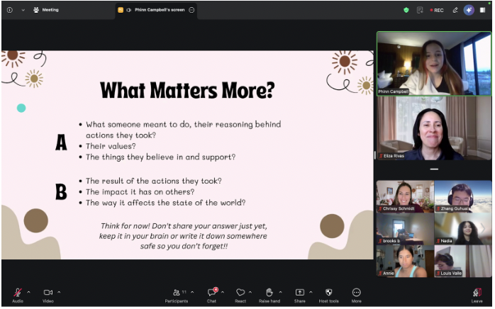Viewport: 495px width, 309px height.
Task: Select Annie's video thumbnail
Action: click(405, 262)
